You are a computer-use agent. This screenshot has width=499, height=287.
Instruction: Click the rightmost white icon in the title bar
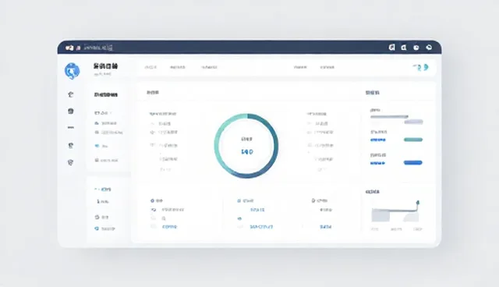429,48
